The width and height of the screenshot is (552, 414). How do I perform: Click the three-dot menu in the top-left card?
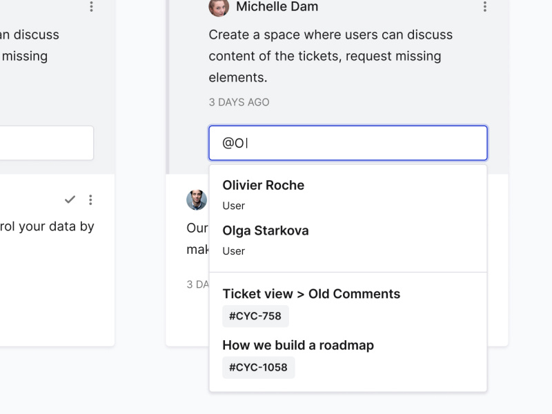91,7
